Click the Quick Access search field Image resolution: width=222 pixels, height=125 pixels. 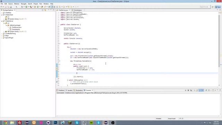[205, 7]
